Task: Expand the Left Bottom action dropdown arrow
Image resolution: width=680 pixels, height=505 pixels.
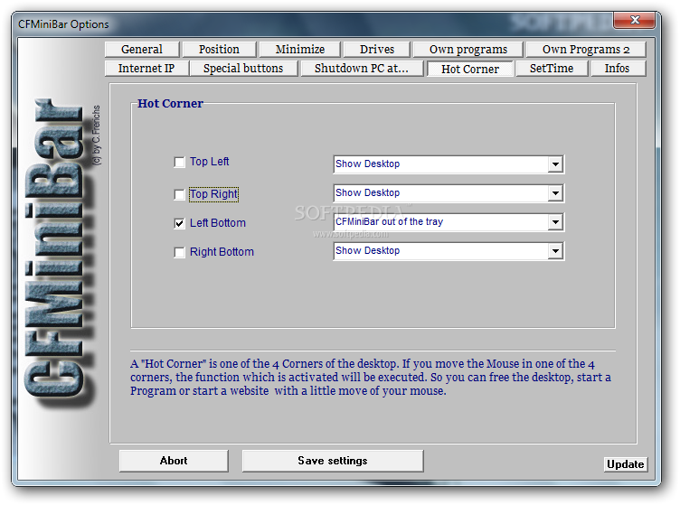Action: pyautogui.click(x=555, y=222)
